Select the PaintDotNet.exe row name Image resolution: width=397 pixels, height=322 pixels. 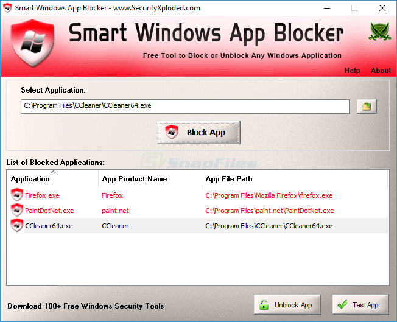click(49, 211)
